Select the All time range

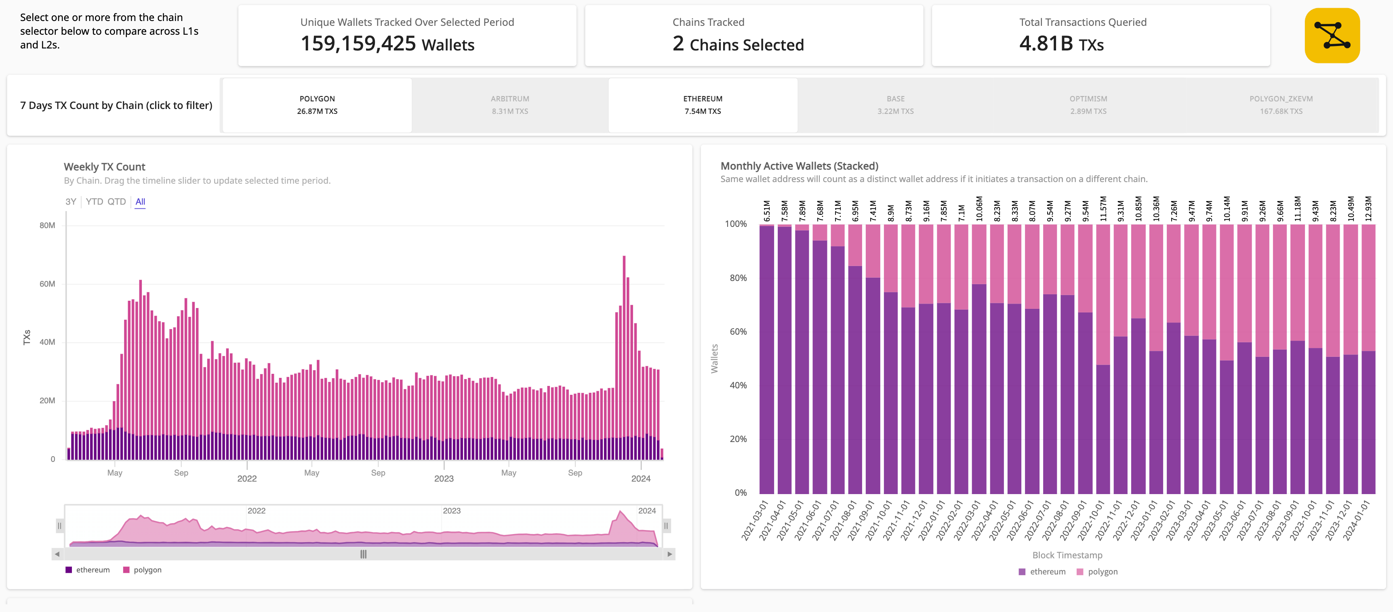140,201
